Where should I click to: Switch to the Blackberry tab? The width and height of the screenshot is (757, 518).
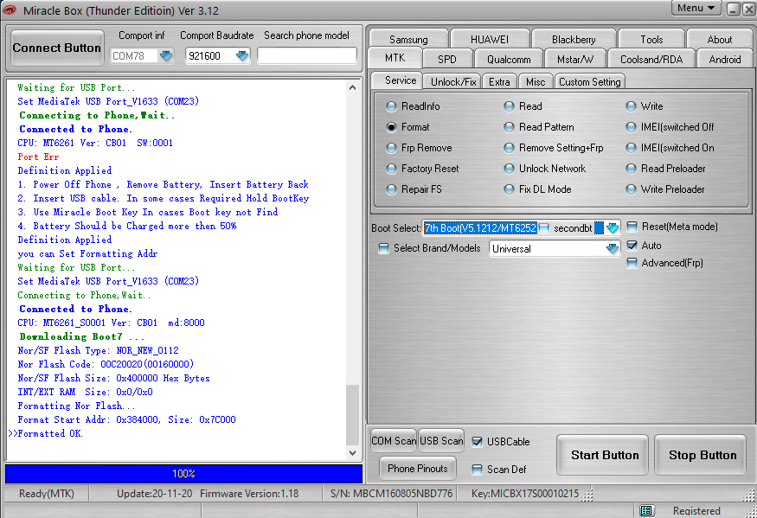click(574, 40)
